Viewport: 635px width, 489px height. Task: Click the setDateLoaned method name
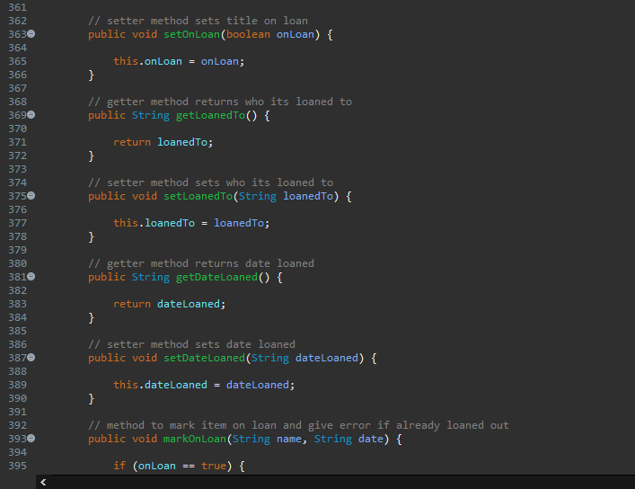coord(204,358)
